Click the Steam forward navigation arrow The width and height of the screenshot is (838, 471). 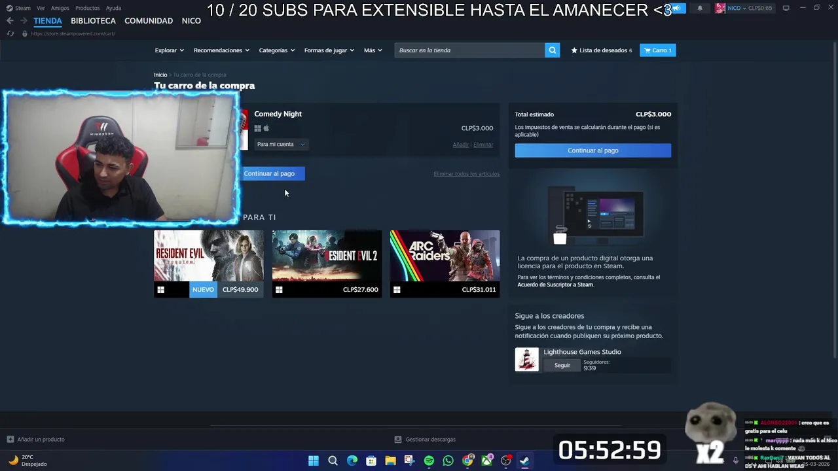click(x=24, y=21)
